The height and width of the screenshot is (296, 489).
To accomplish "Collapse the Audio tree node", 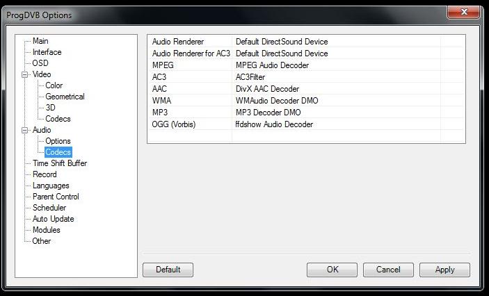I will tap(25, 130).
